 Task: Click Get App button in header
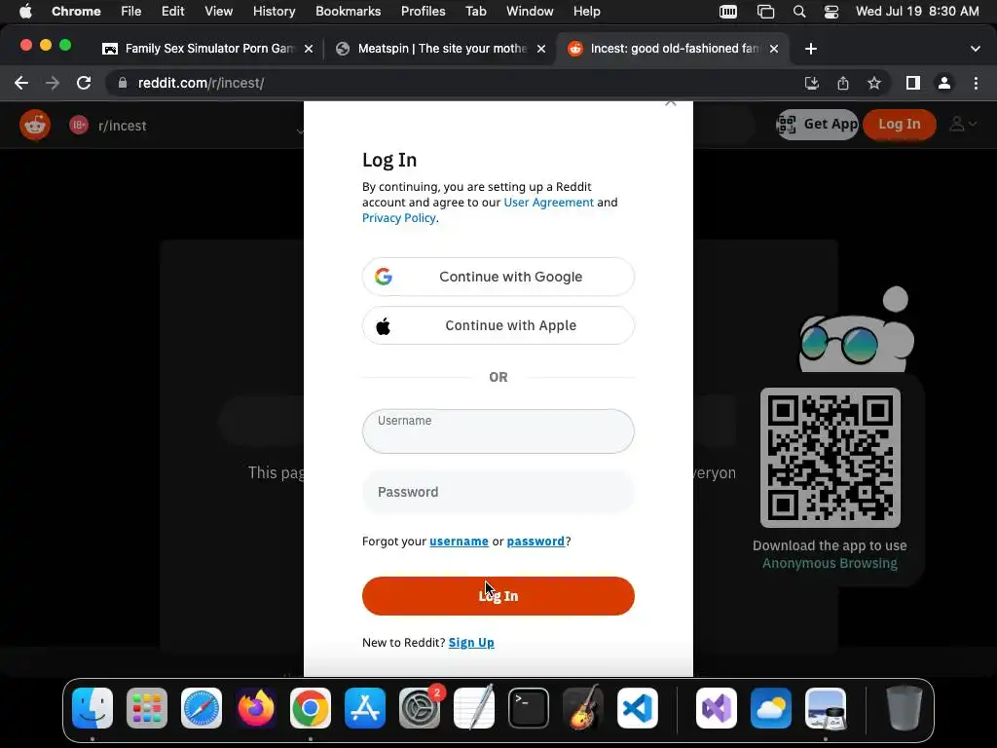(818, 124)
